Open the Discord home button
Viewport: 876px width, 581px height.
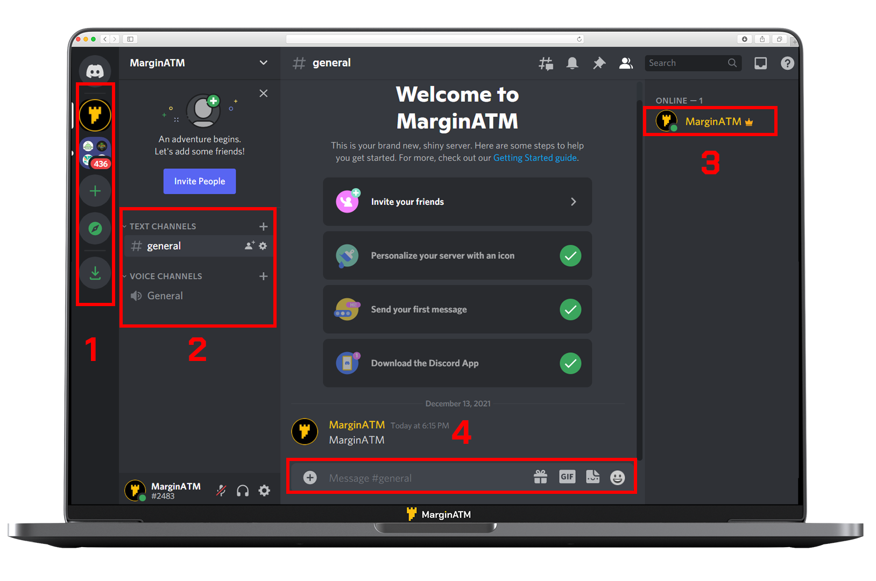(x=95, y=70)
